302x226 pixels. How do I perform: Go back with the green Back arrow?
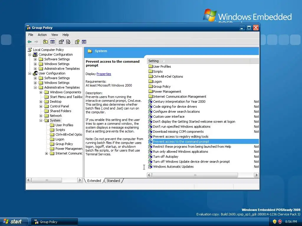tap(29, 42)
